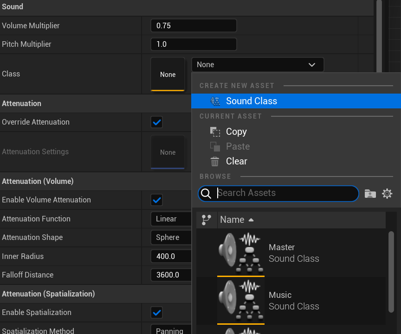Screen dimensions: 401x334
Task: Click the Spatialization Method label
Action: click(x=38, y=331)
